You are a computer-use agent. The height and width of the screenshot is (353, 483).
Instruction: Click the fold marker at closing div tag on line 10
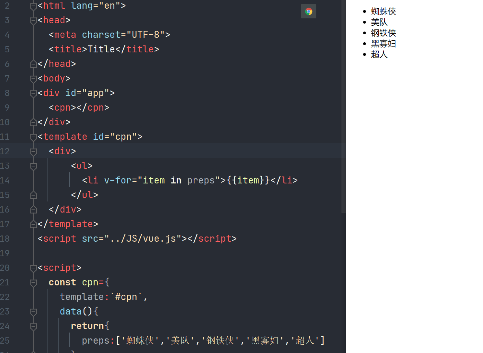tap(34, 122)
